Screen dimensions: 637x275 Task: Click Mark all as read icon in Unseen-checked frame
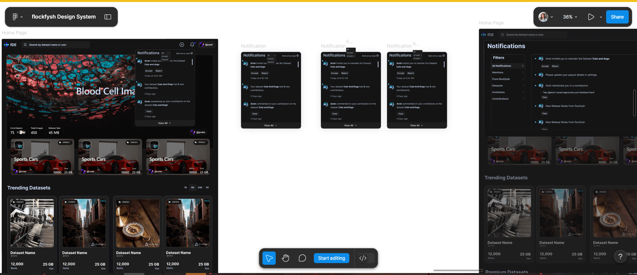point(378,56)
